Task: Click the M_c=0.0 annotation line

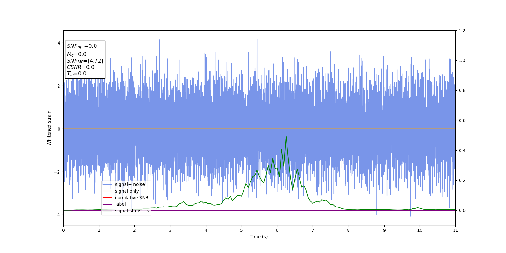Action: 77,54
